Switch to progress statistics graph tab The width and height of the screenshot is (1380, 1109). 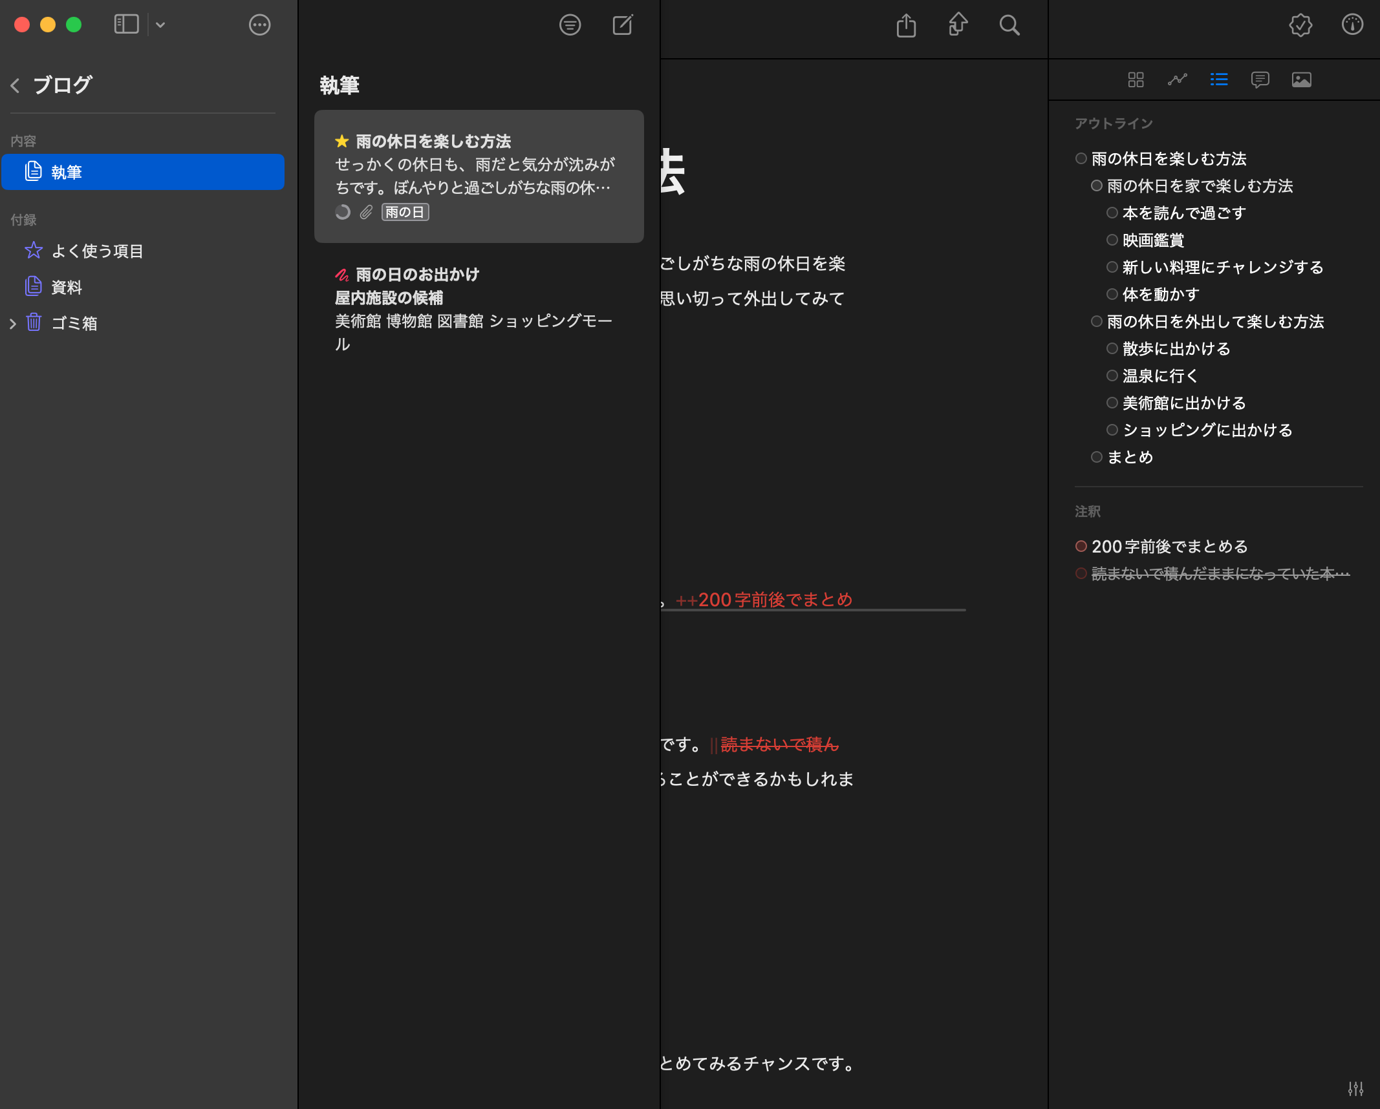coord(1178,79)
